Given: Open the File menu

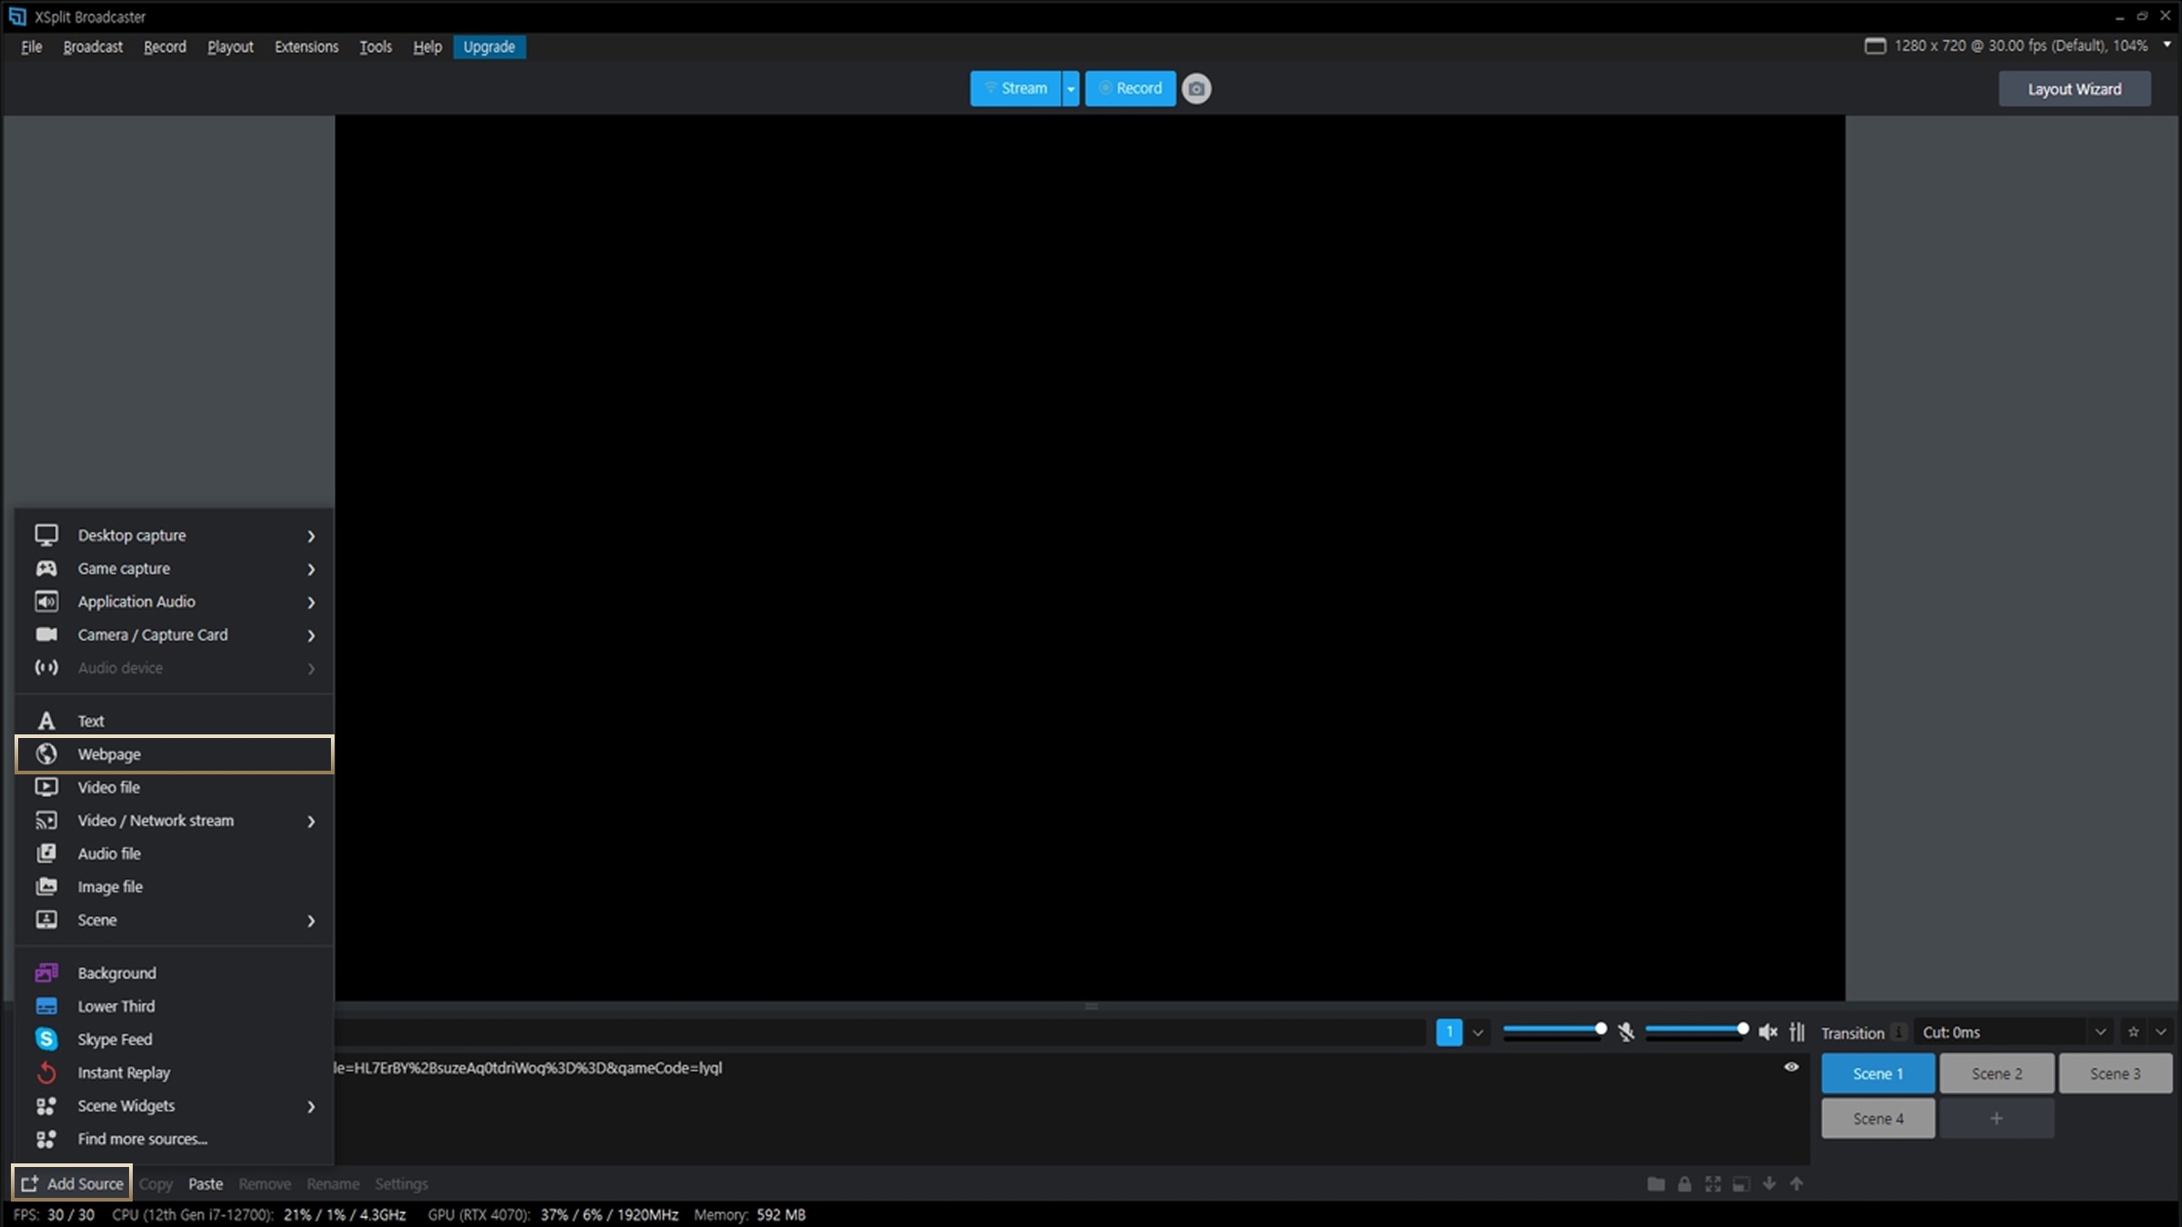Looking at the screenshot, I should click(x=31, y=46).
